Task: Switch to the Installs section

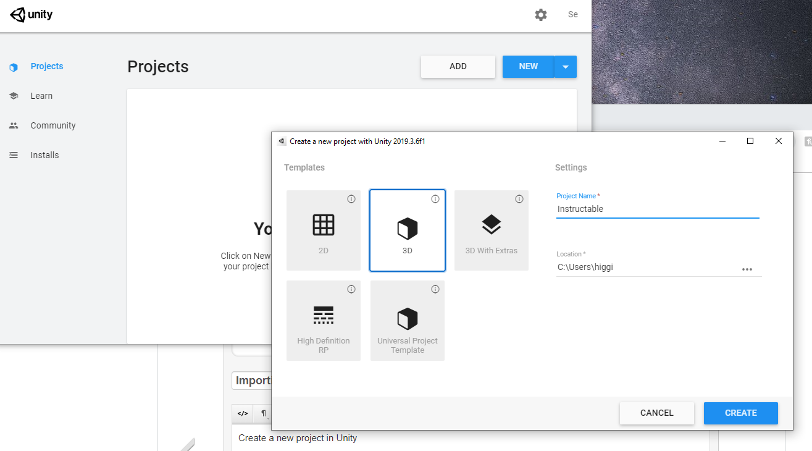Action: click(x=44, y=155)
